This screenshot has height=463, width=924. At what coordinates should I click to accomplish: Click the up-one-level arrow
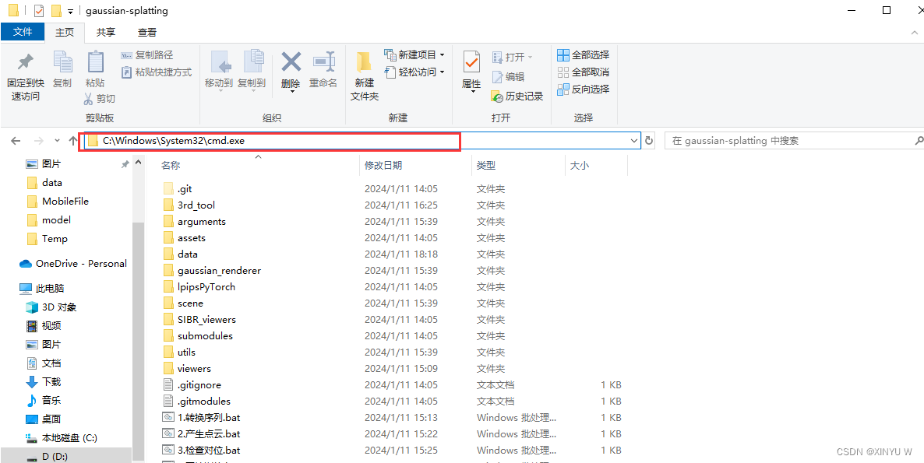pyautogui.click(x=73, y=141)
